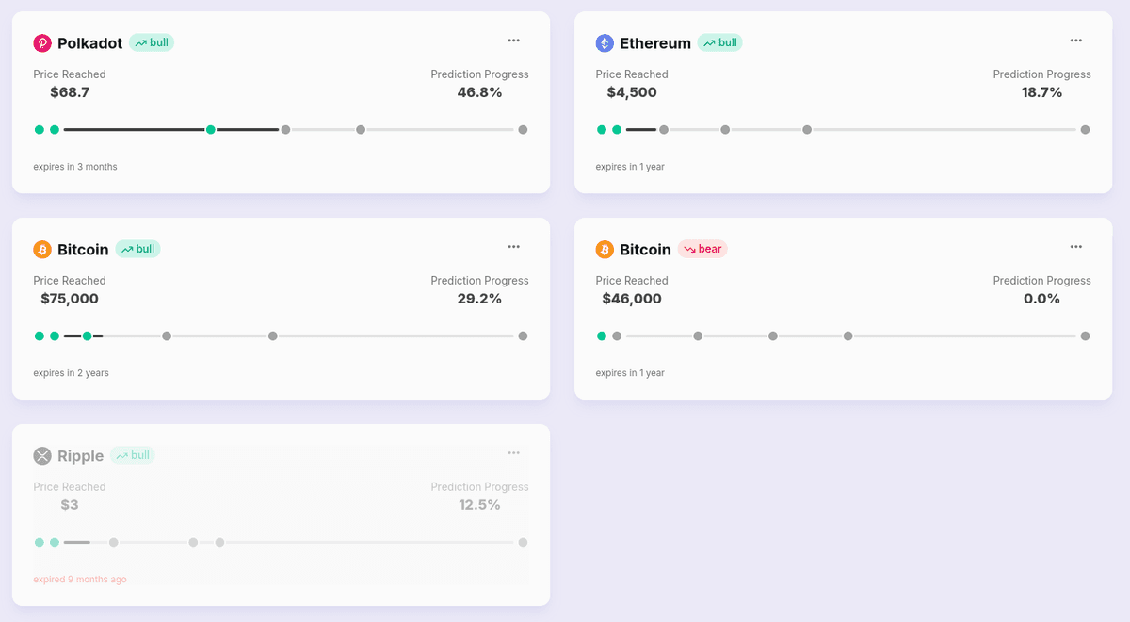Open the Ethereum card three-dot menu

click(x=1075, y=41)
